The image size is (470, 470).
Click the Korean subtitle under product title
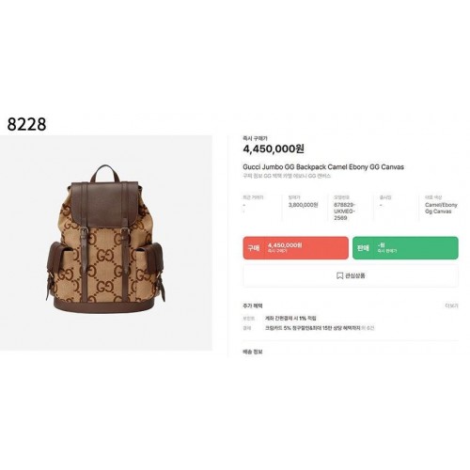coord(287,176)
